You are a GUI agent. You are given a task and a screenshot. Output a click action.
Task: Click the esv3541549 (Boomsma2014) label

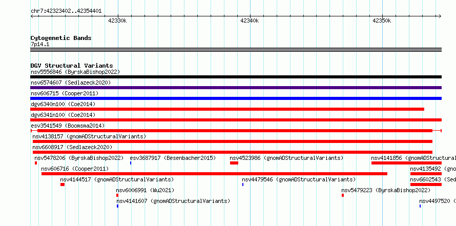tap(68, 126)
